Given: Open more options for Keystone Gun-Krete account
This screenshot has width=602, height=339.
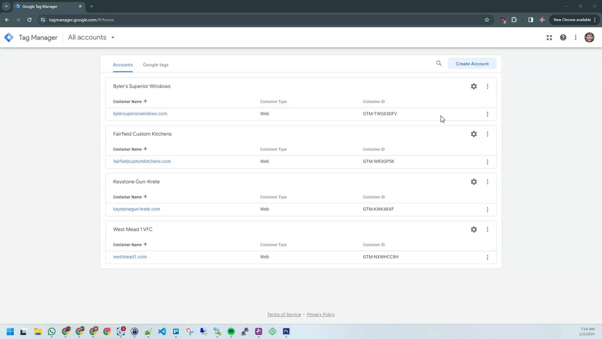Looking at the screenshot, I should point(487,182).
